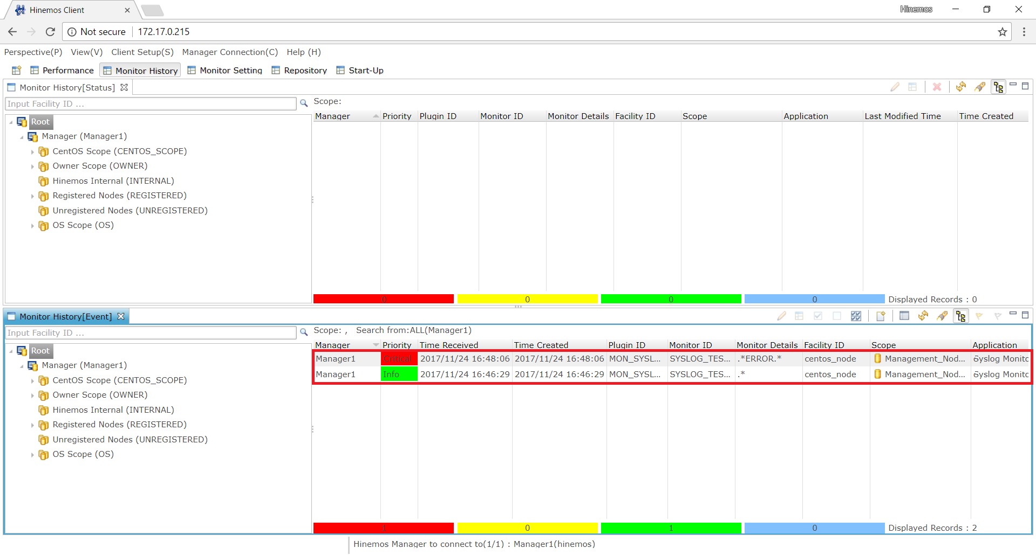Expand Registered Nodes in the Event scope tree
Screen dimensions: 1036x555
[32, 425]
